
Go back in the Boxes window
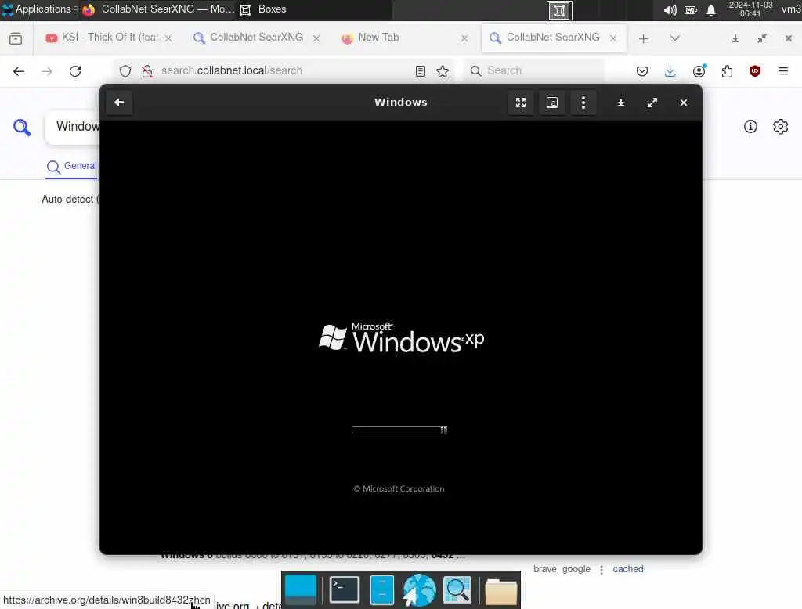(119, 103)
